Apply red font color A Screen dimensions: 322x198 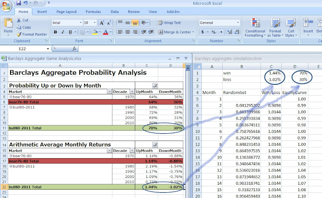point(105,32)
